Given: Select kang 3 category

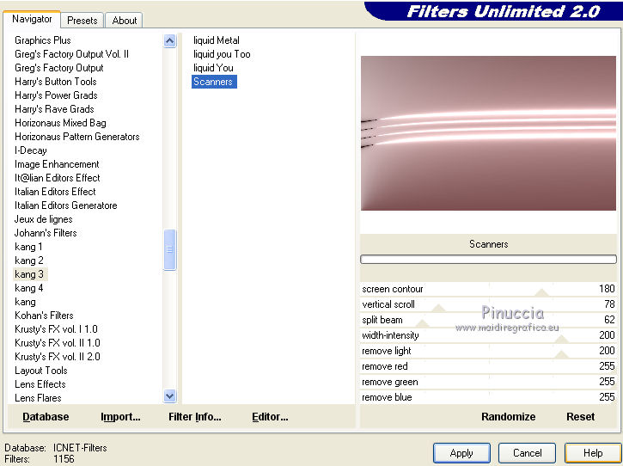Looking at the screenshot, I should coord(29,274).
